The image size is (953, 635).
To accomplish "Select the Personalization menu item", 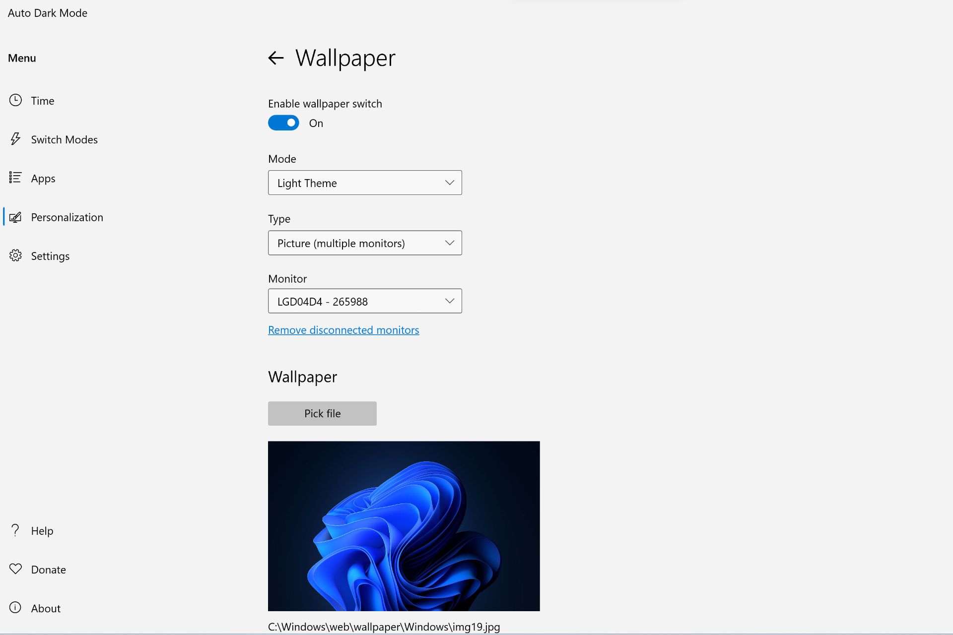I will point(67,217).
